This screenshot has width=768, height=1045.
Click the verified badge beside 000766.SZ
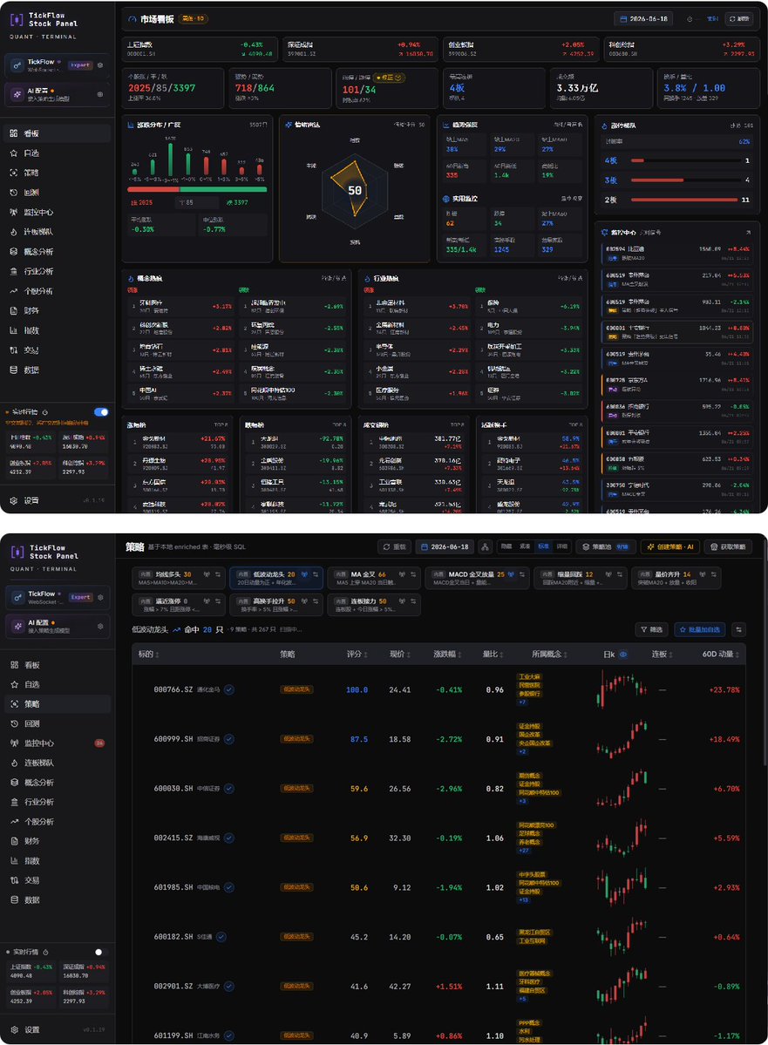[x=228, y=689]
